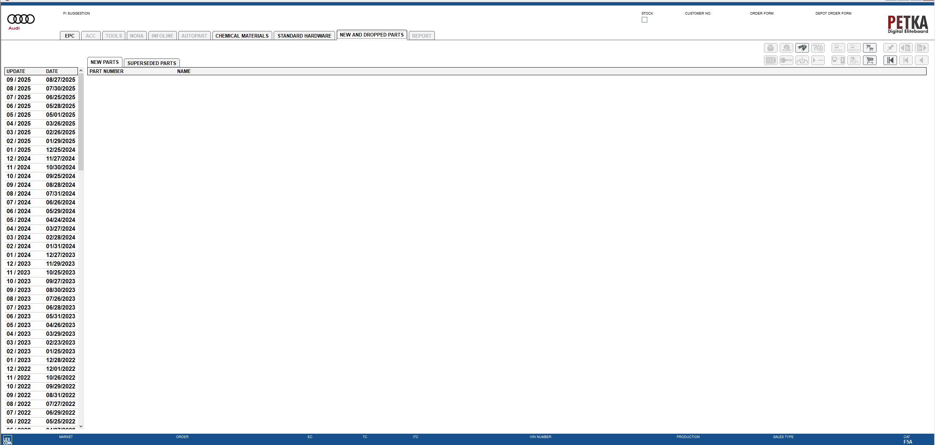
Task: Switch to the EPC tab
Action: [69, 35]
